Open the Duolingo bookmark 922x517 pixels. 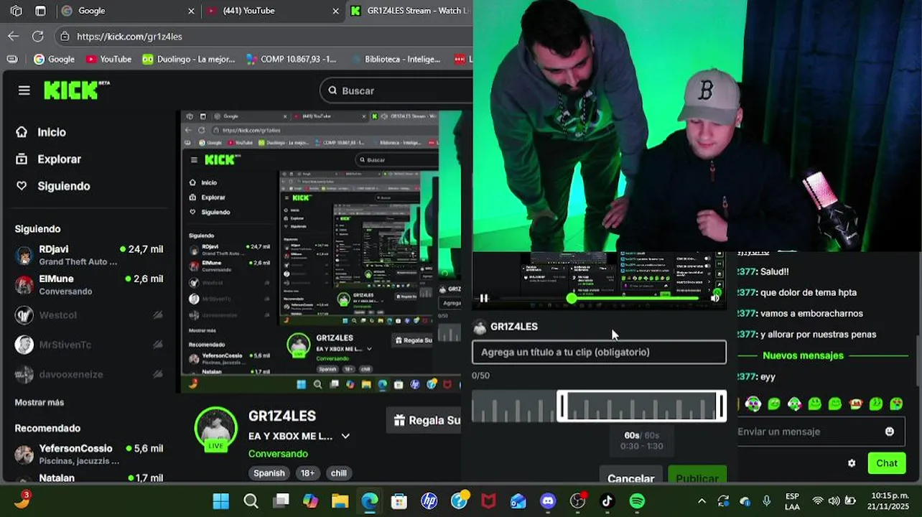pyautogui.click(x=189, y=59)
